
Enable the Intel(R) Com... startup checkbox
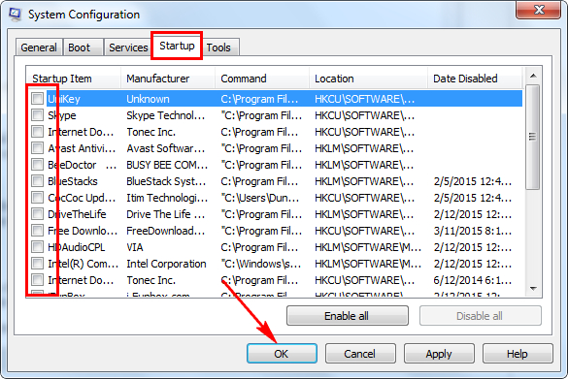tap(37, 264)
